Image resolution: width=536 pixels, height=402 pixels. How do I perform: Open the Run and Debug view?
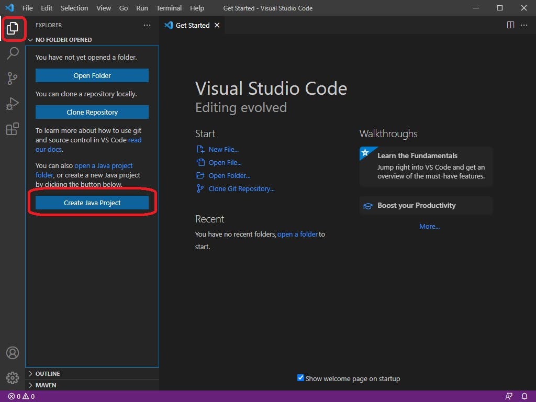[x=13, y=104]
